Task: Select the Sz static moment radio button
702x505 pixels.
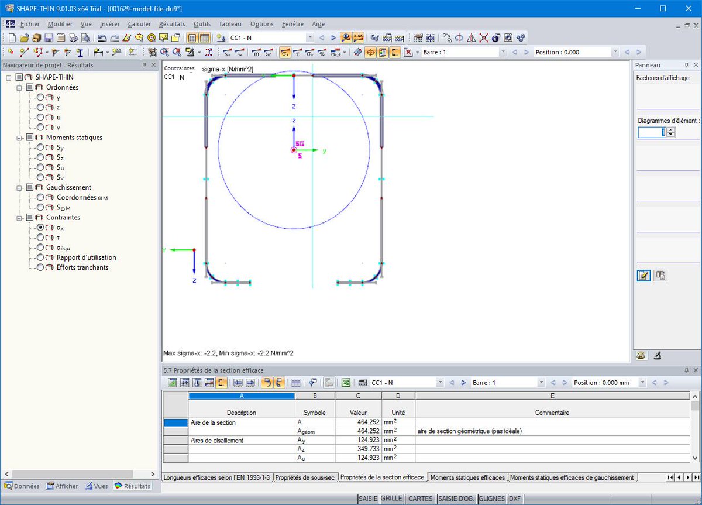Action: coord(40,157)
